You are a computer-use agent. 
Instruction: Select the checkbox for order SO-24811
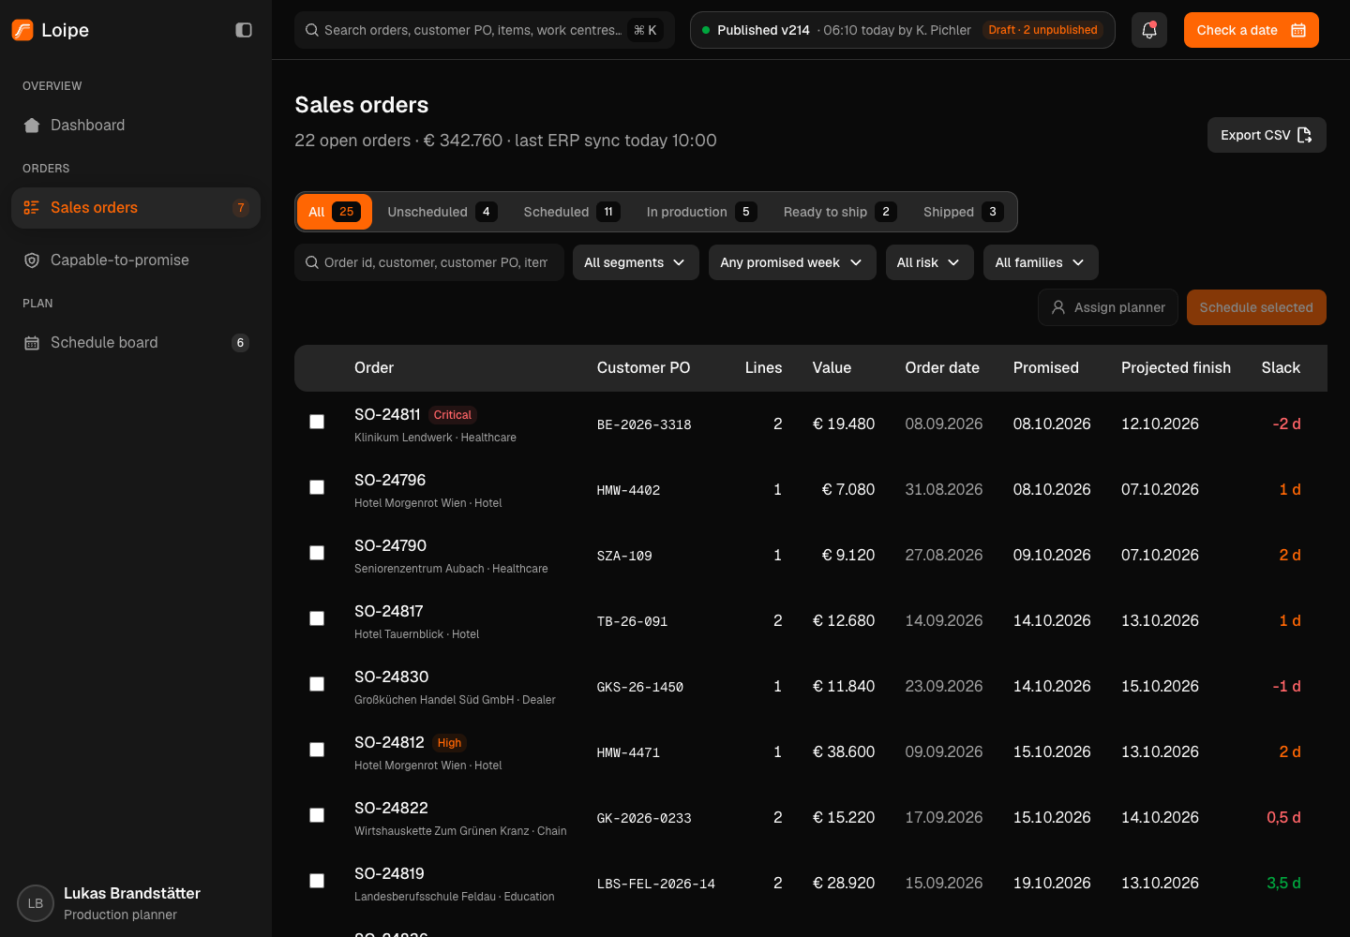317,422
